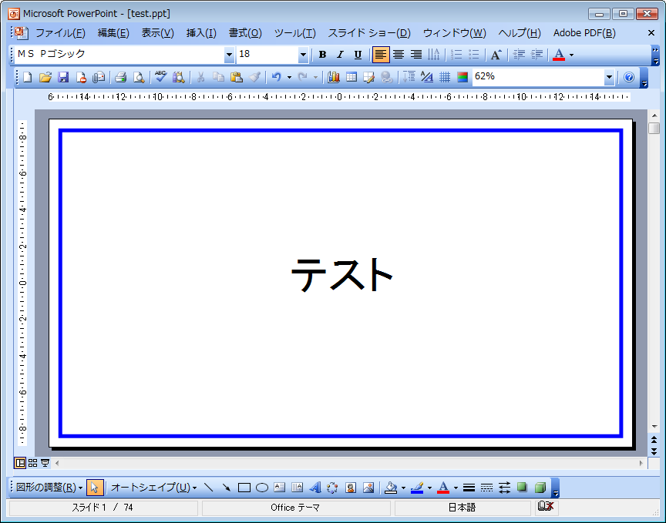Open the 図形の調整 draw menu
This screenshot has width=666, height=523.
click(x=49, y=488)
